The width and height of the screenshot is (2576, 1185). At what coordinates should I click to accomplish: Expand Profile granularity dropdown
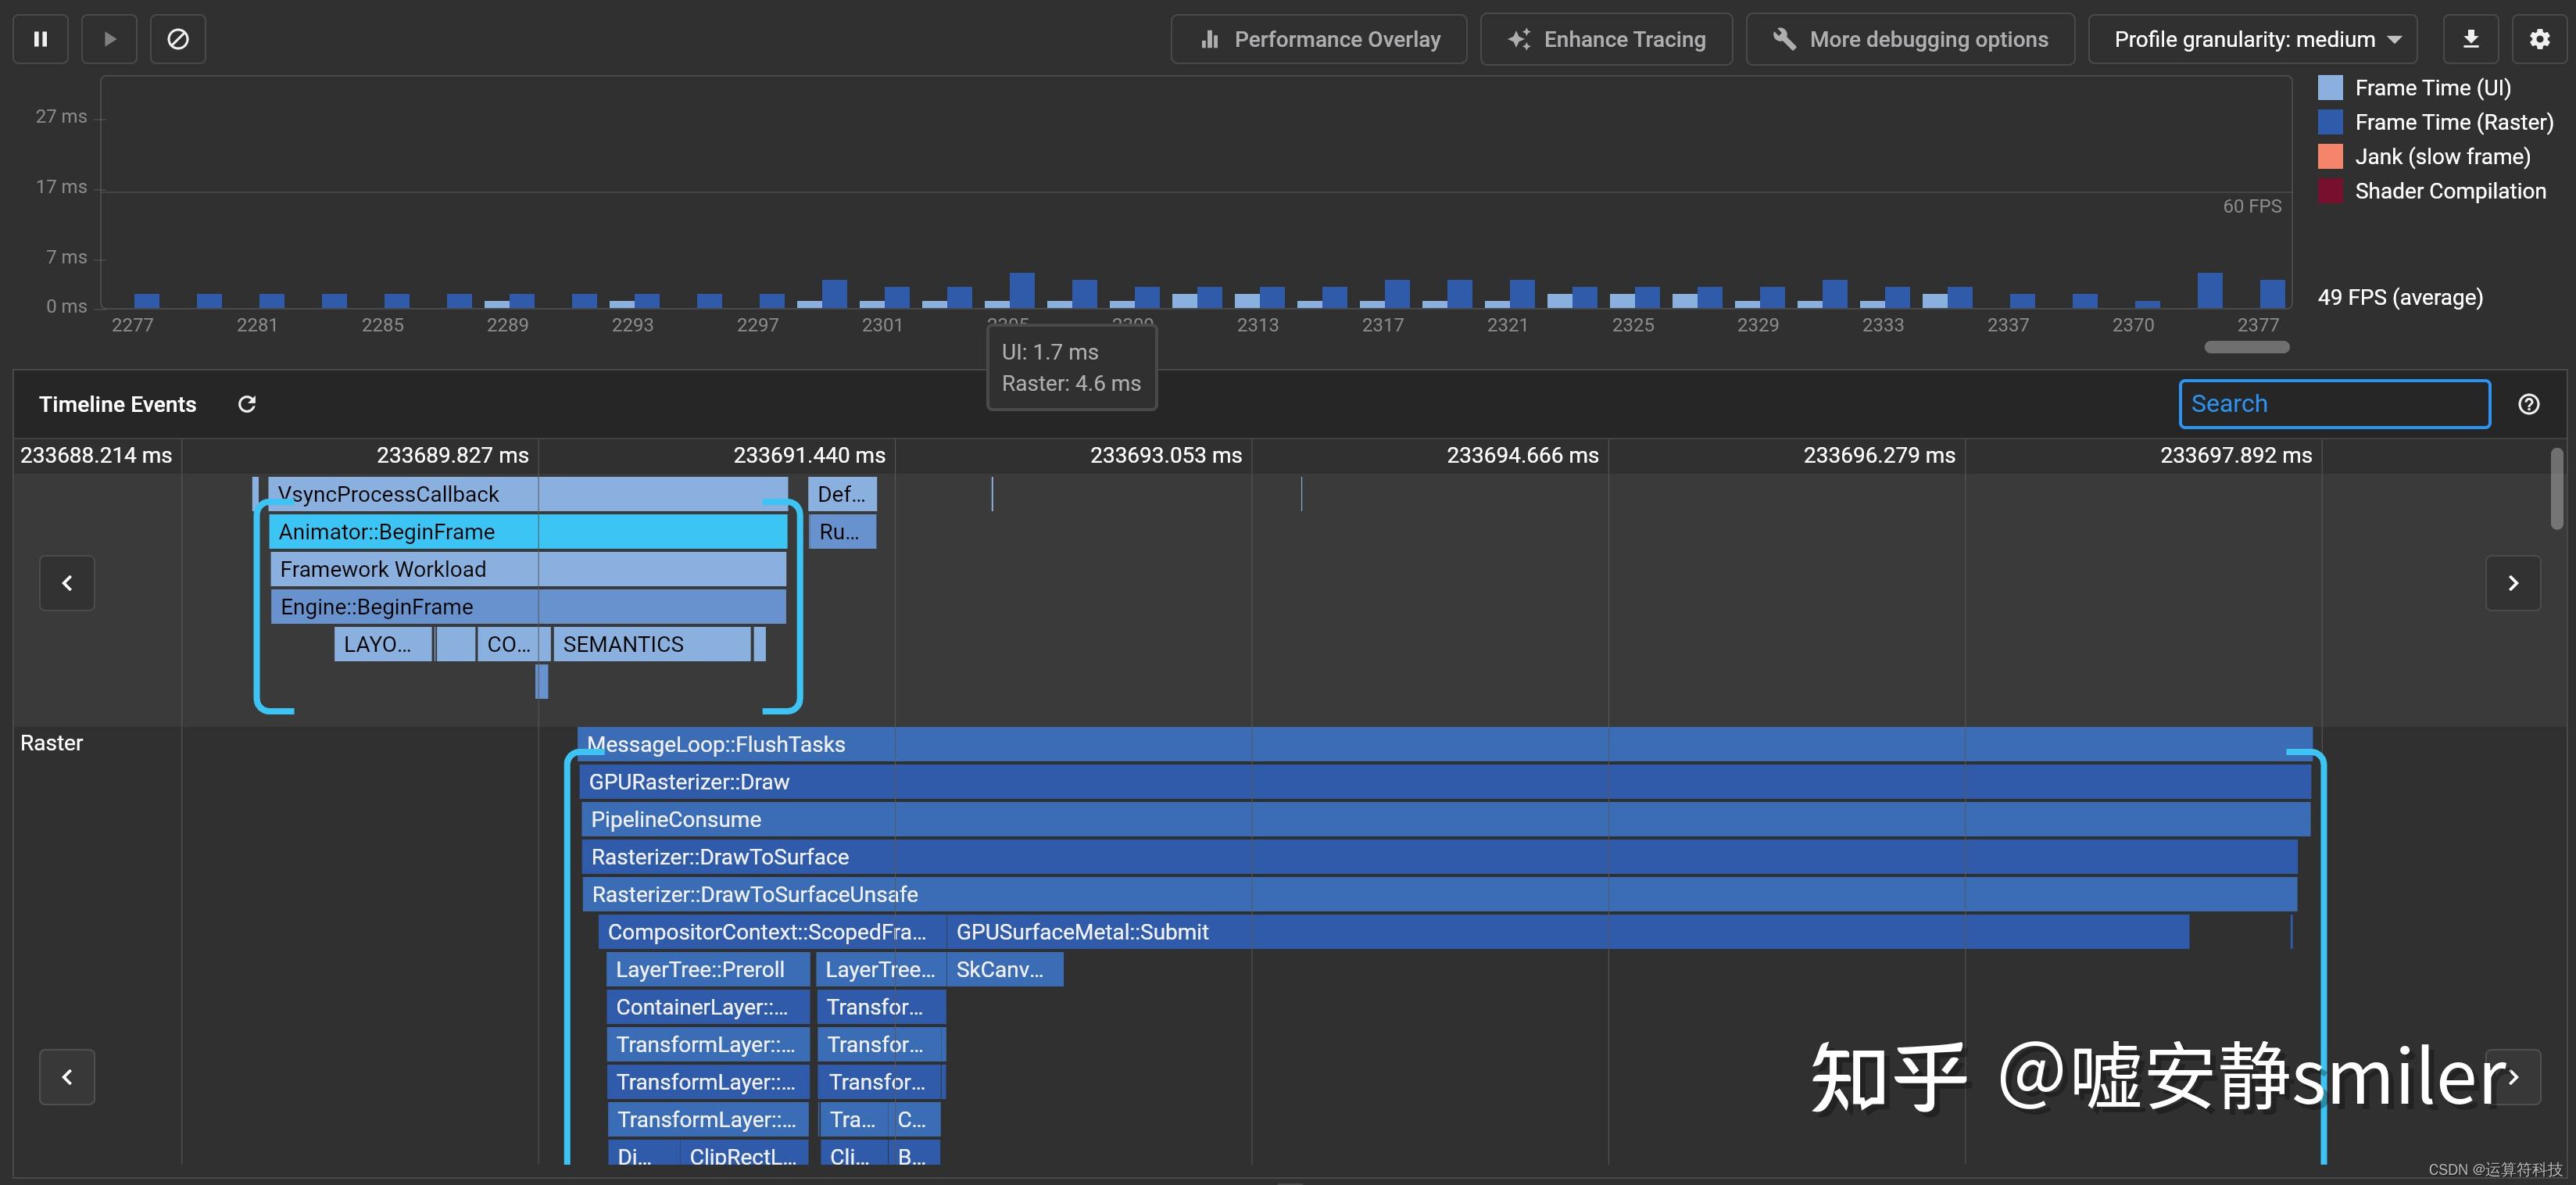pos(2252,39)
